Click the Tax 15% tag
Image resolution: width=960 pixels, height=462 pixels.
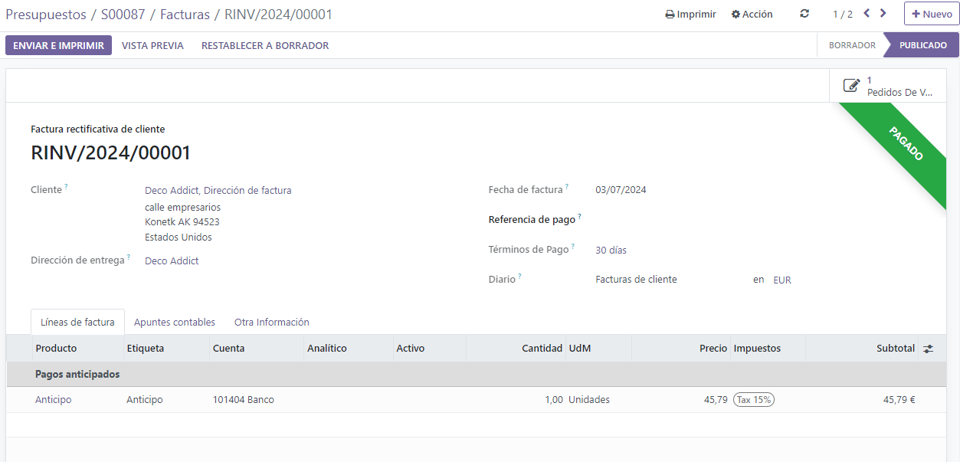coord(753,400)
